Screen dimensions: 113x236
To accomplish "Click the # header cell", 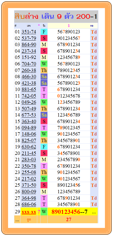I will click(15, 26).
